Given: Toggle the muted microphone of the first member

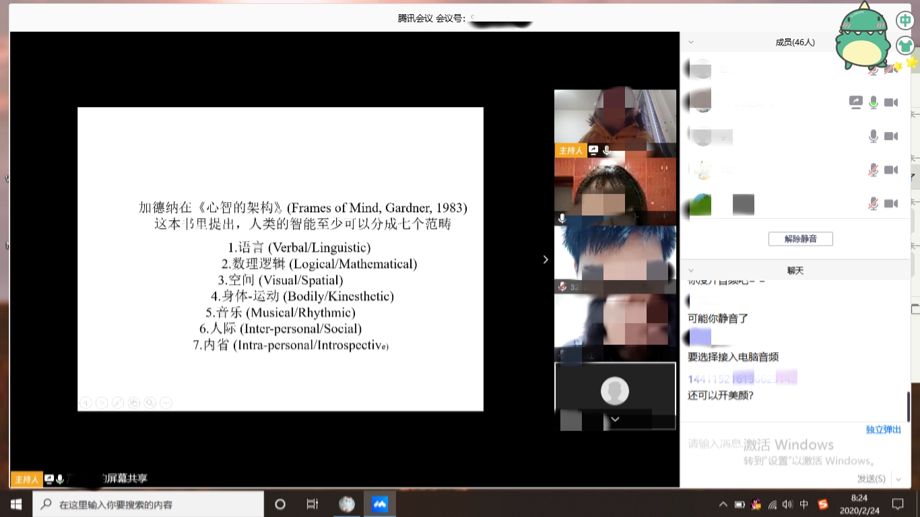Looking at the screenshot, I should [x=874, y=69].
